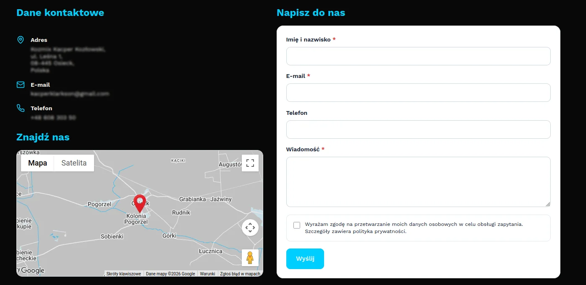Image resolution: width=586 pixels, height=285 pixels.
Task: Click the Górki label on the map
Action: pos(169,236)
